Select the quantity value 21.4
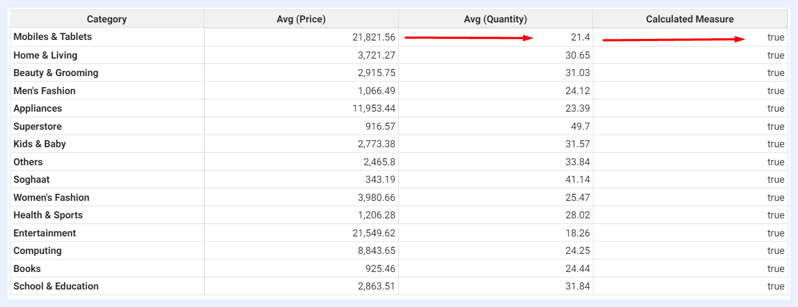The width and height of the screenshot is (798, 307). (x=580, y=37)
